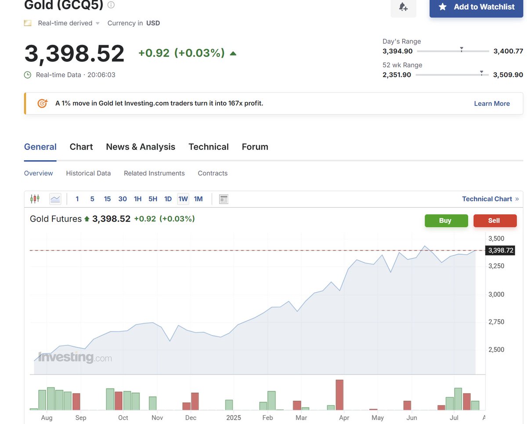Screen dimensions: 527x424
Task: Open the Forum tab
Action: click(255, 147)
